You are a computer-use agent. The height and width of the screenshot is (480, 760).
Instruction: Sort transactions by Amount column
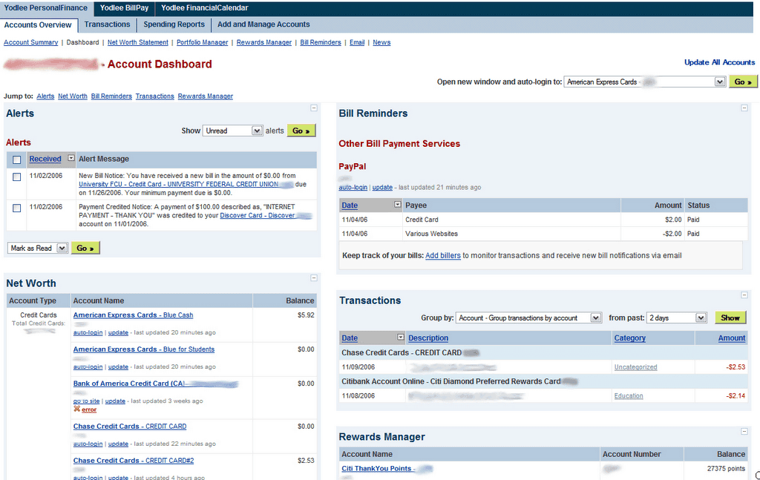pyautogui.click(x=732, y=338)
